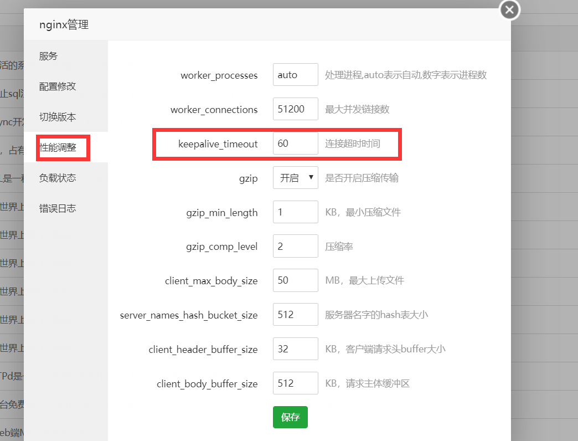Click the 最大并发链接数 description text
This screenshot has width=578, height=441.
pos(357,110)
